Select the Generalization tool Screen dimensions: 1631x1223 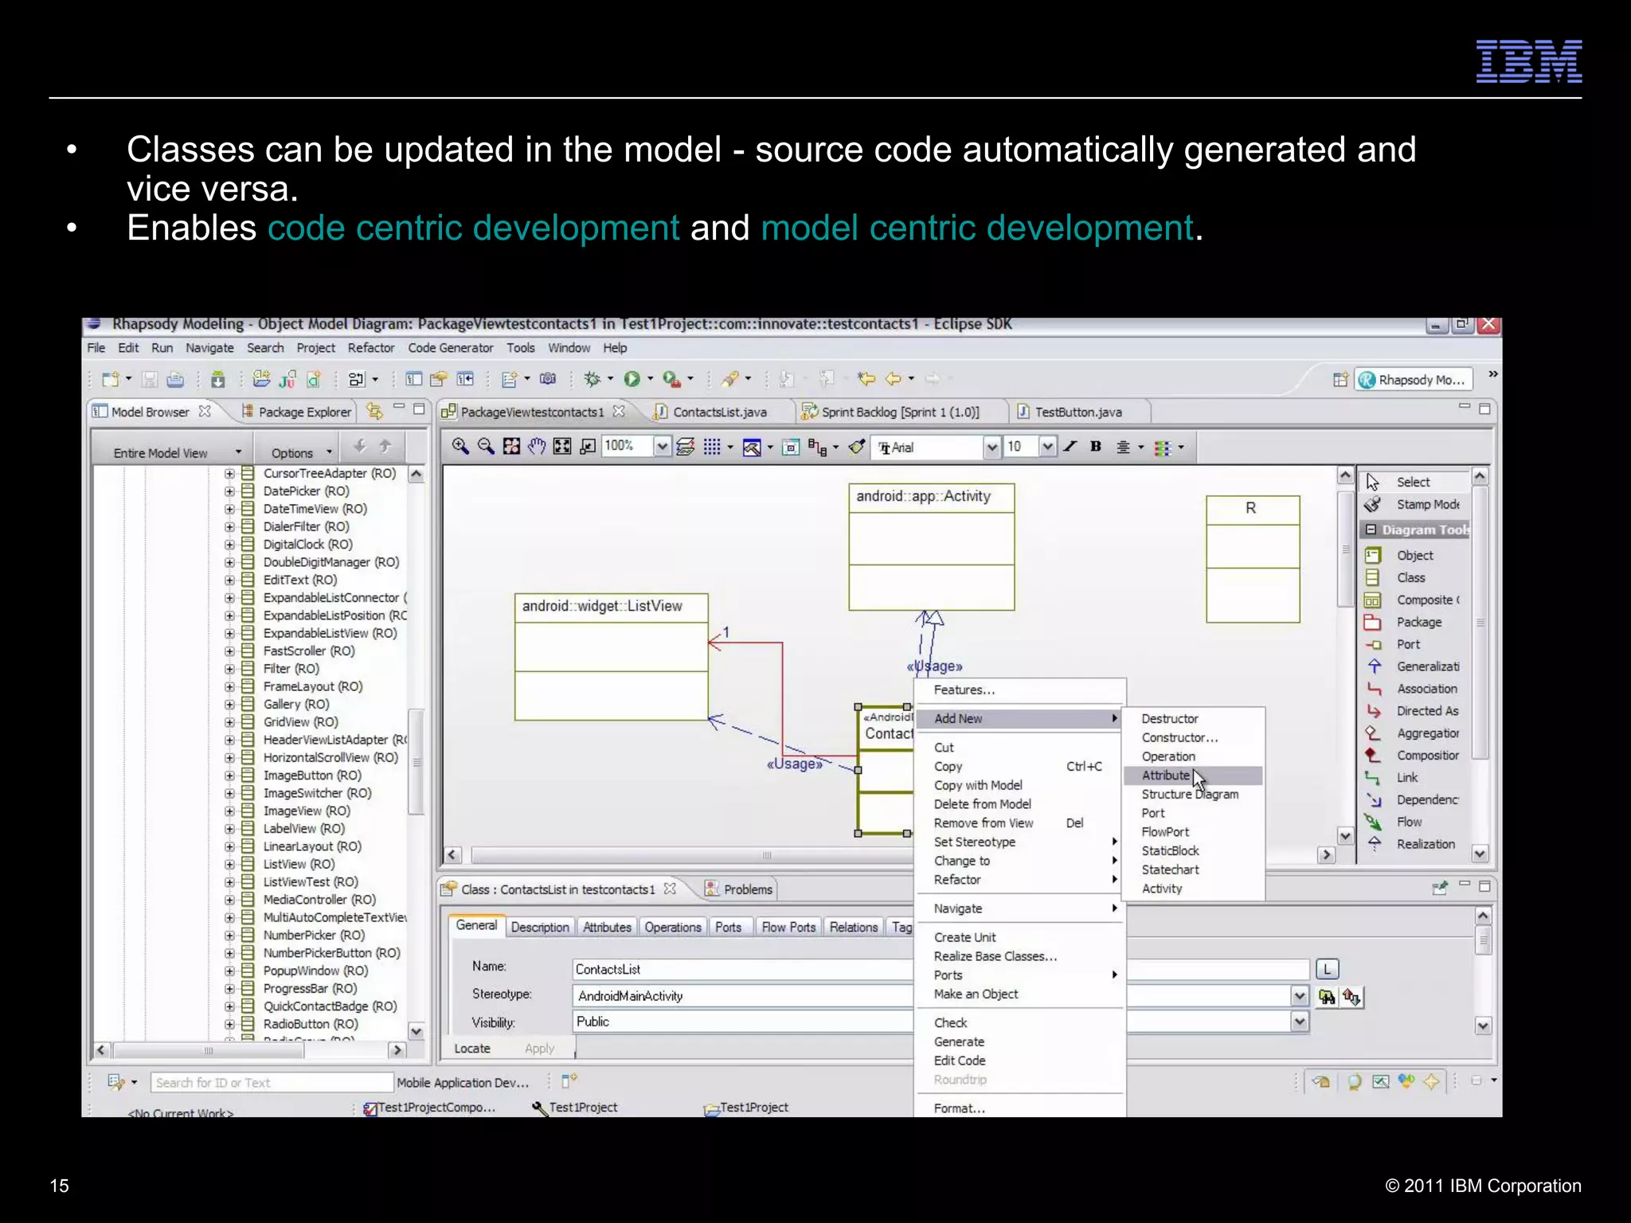(1427, 666)
